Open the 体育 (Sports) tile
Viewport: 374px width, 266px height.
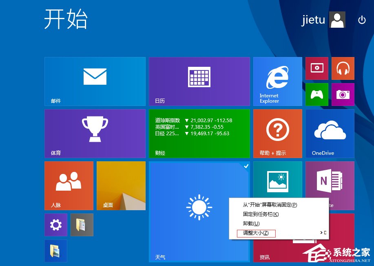click(95, 133)
